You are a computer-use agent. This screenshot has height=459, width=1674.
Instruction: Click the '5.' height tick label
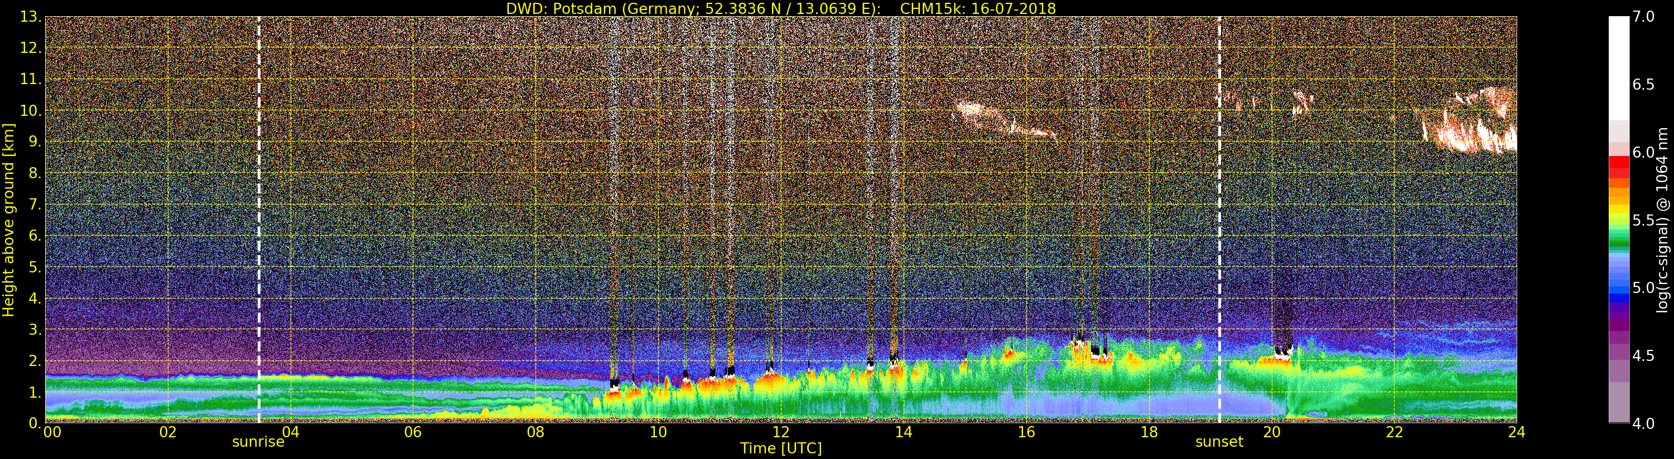[34, 267]
